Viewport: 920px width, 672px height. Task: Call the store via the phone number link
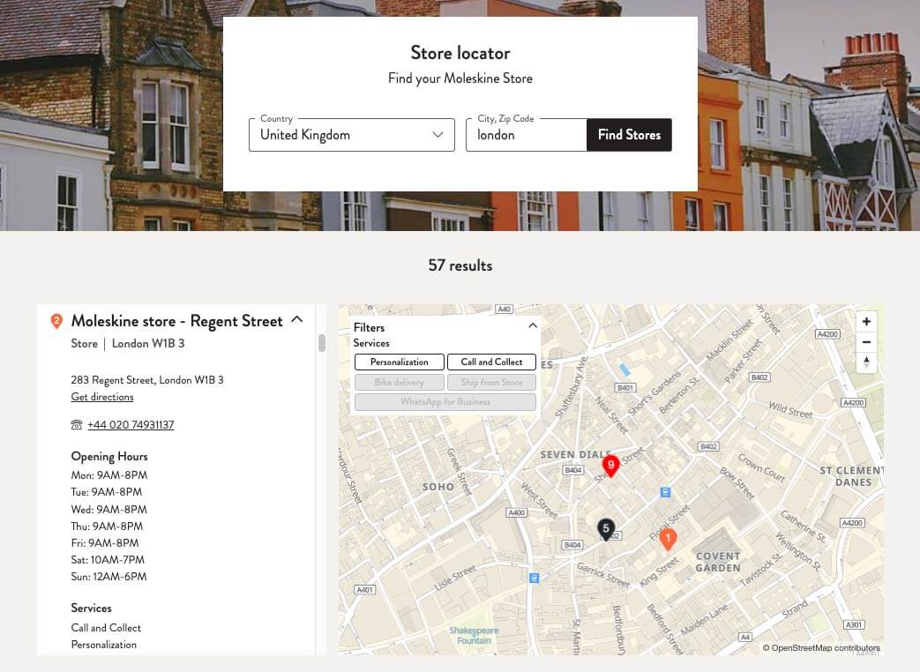pyautogui.click(x=131, y=424)
